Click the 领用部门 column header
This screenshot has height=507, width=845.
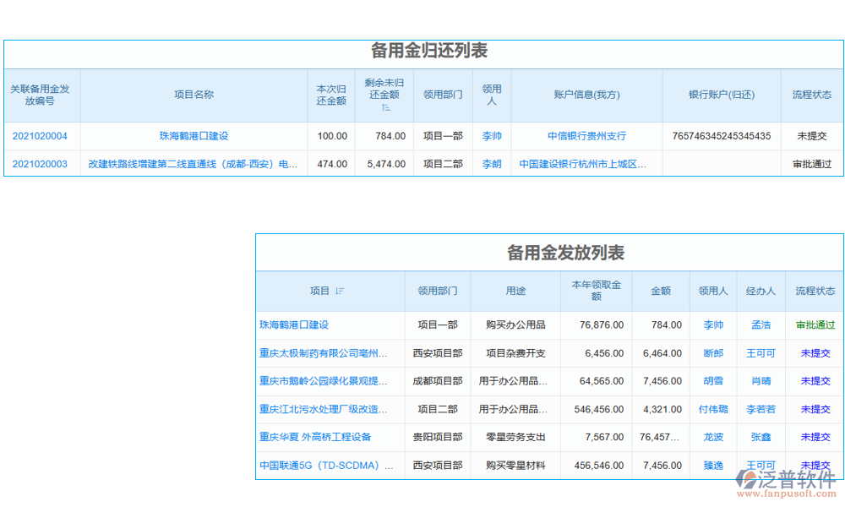(441, 95)
